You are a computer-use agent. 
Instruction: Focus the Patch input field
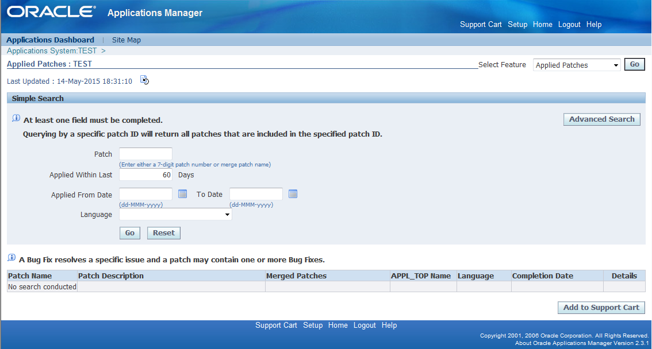click(x=145, y=154)
